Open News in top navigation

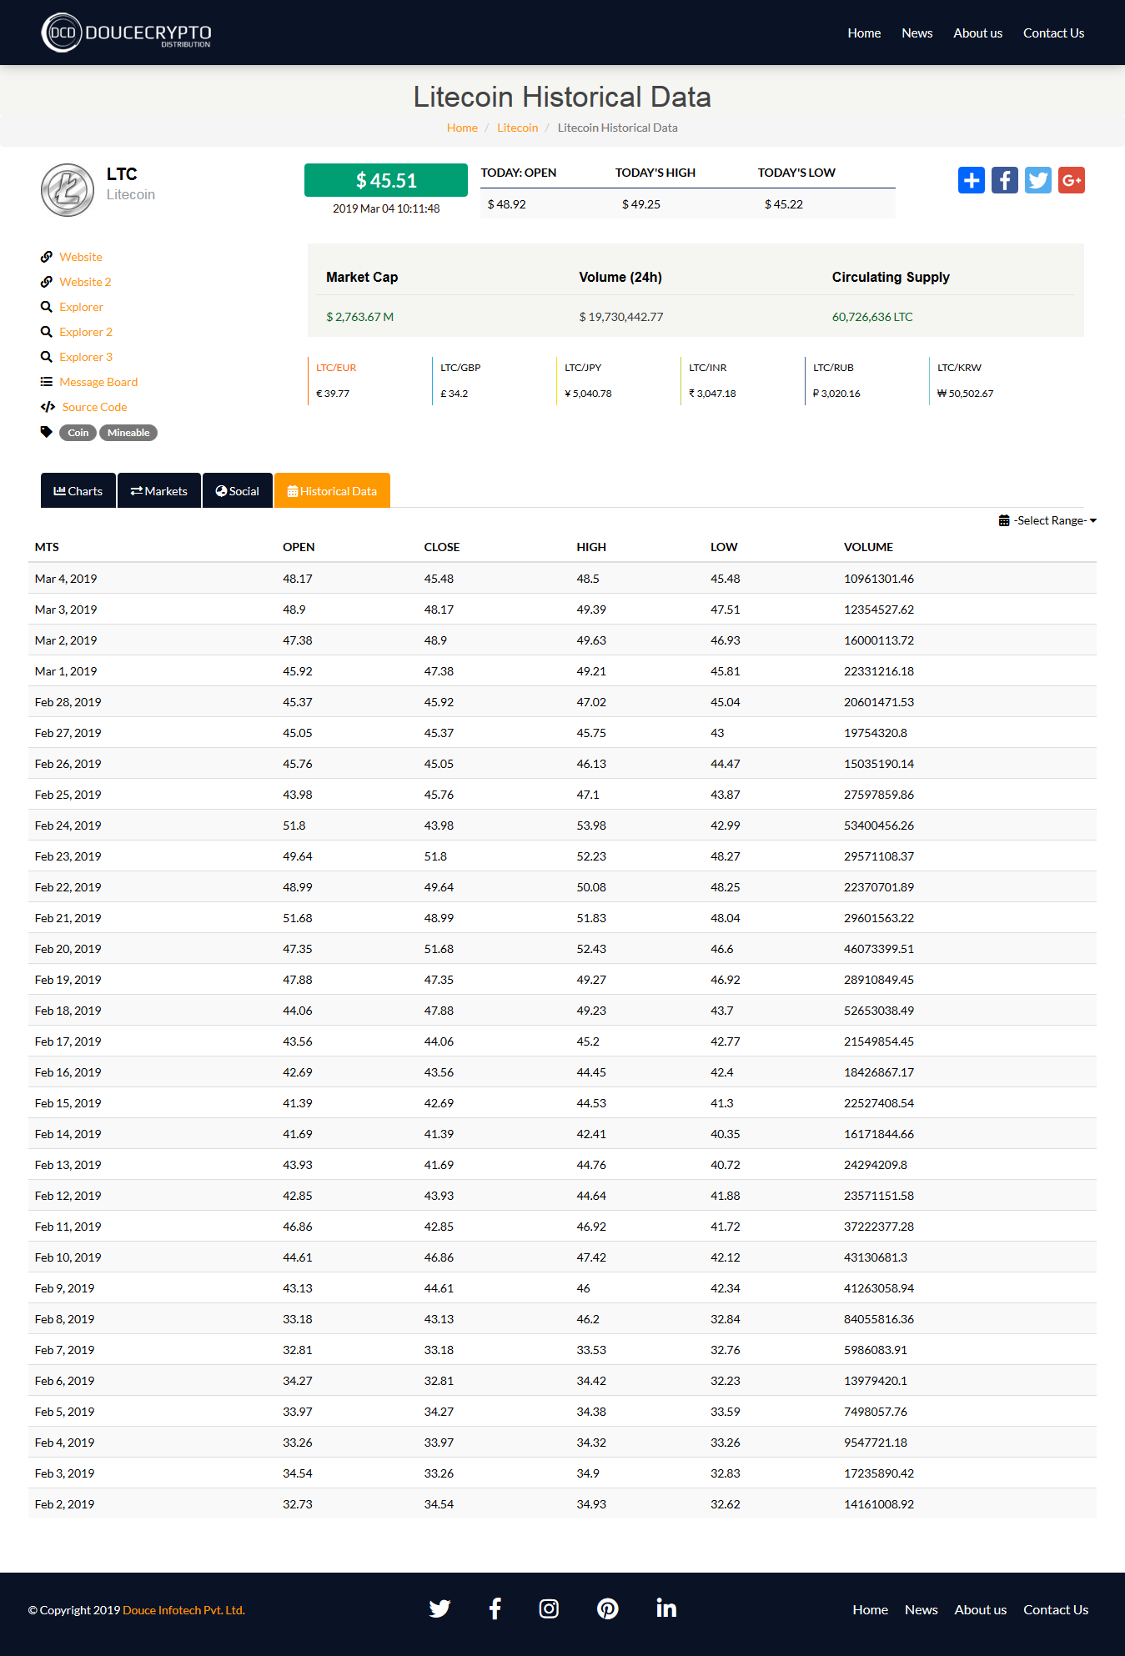[917, 33]
